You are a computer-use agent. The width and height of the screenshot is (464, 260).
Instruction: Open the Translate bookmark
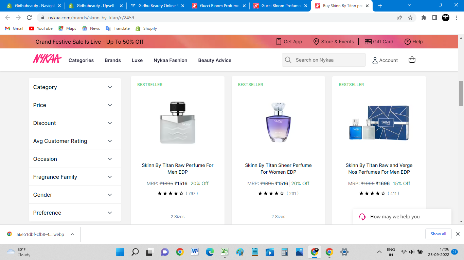coord(118,28)
